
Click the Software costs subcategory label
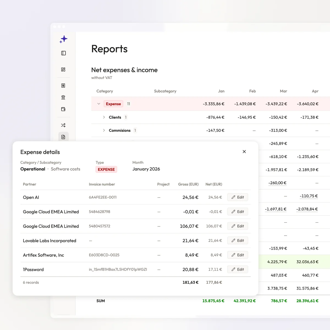[x=65, y=169]
